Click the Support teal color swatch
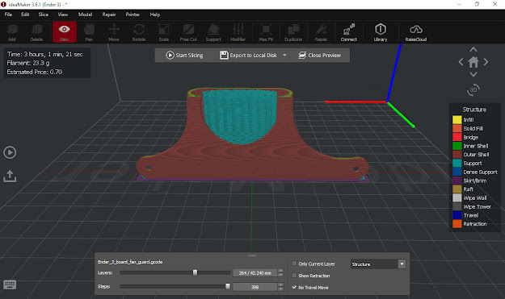 [x=457, y=163]
